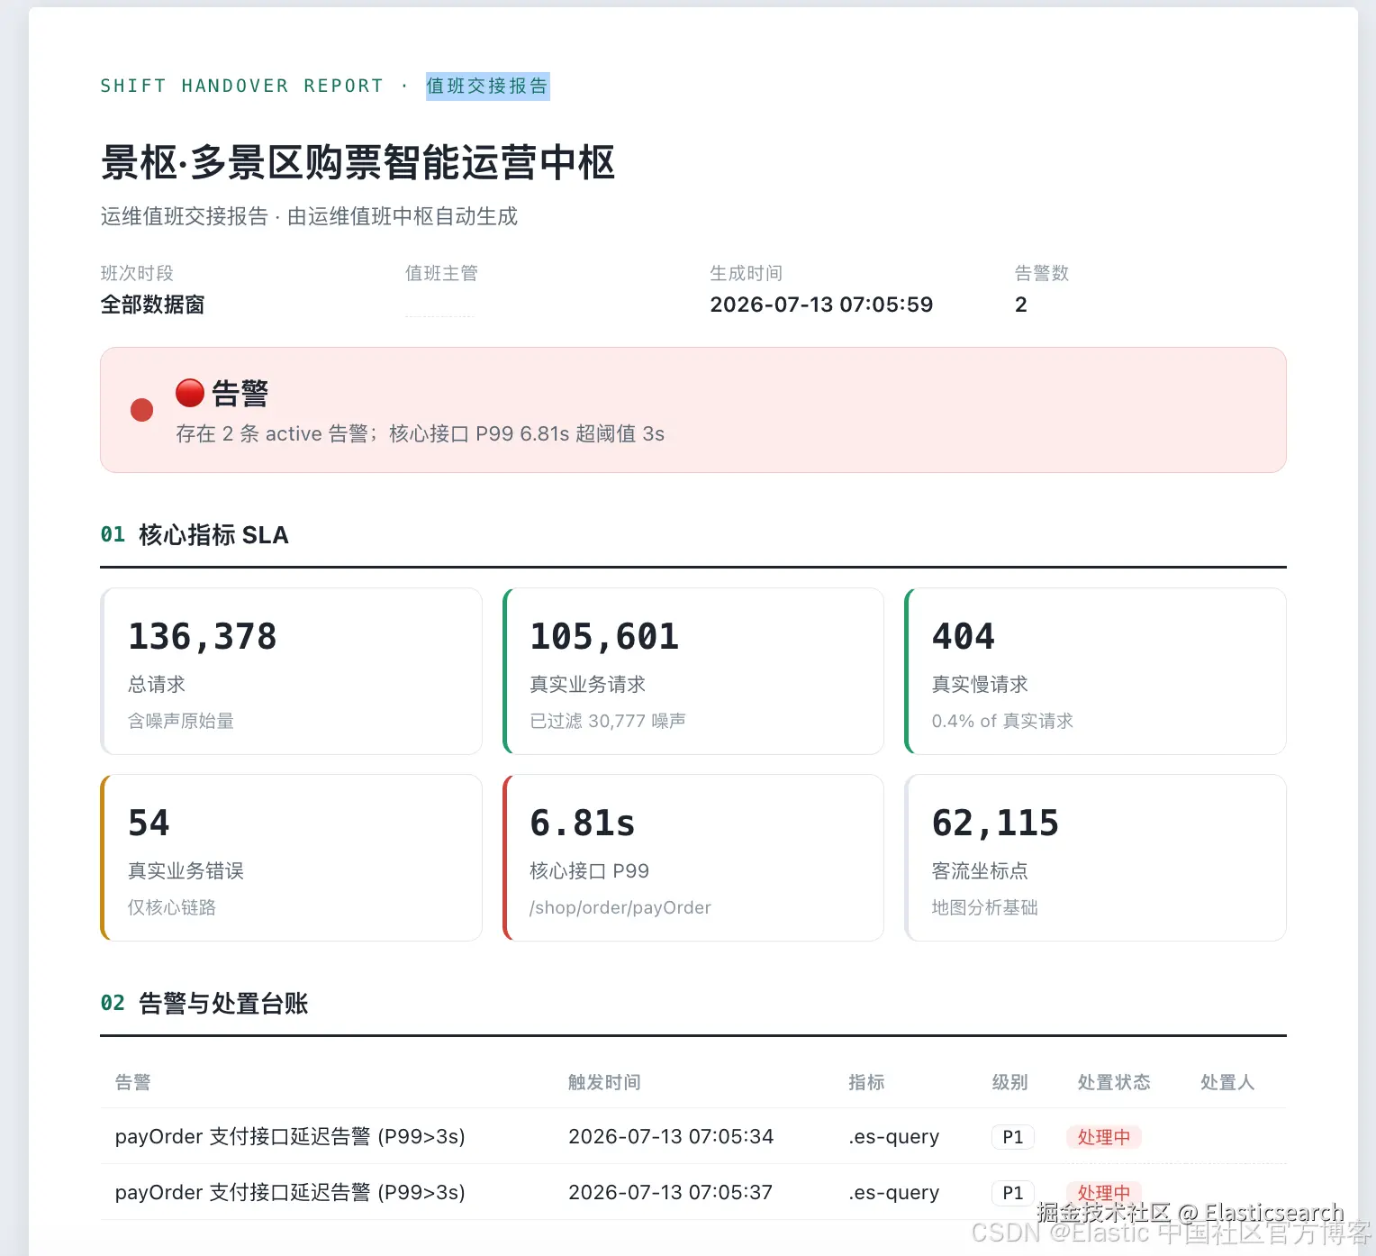This screenshot has height=1256, width=1376.
Task: Click the 处置状态 column header
Action: pos(1114,1082)
